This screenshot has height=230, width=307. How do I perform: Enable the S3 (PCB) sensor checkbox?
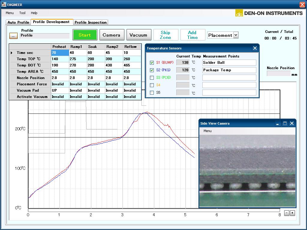point(152,78)
